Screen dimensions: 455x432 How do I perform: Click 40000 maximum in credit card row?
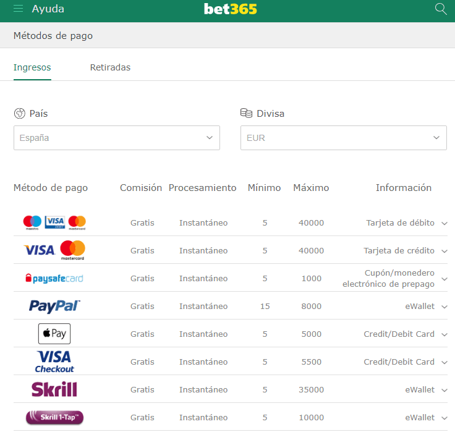click(312, 250)
